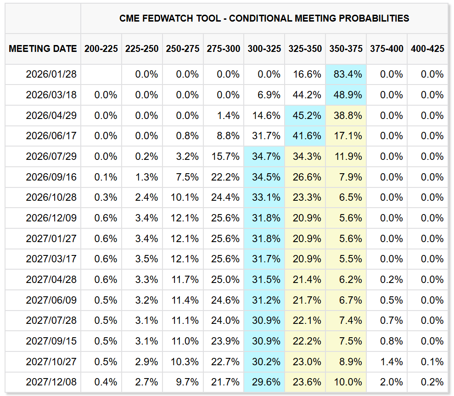Click the 200-225 column header
Image resolution: width=454 pixels, height=396 pixels.
[x=101, y=49]
